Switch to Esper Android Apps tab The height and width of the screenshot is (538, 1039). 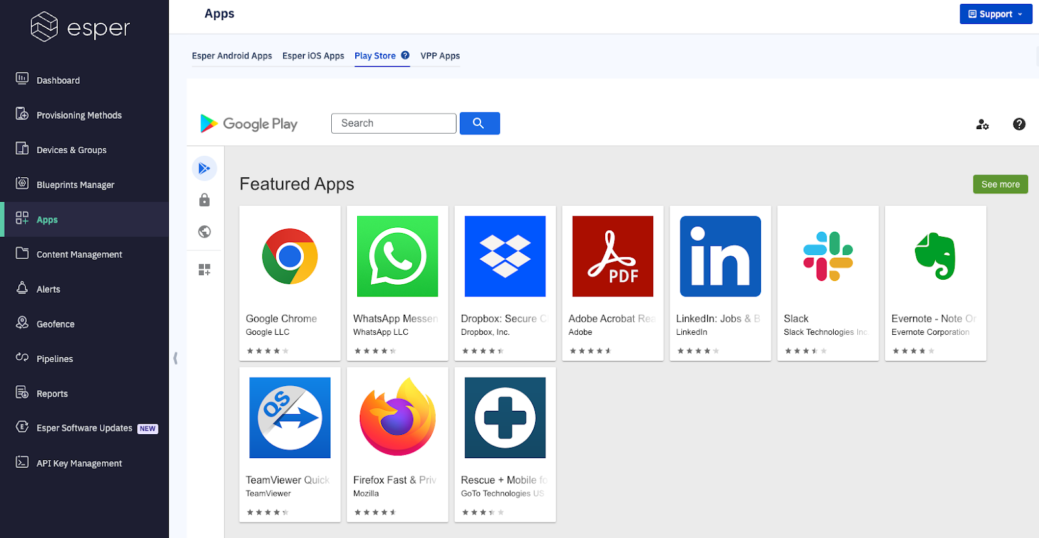click(x=232, y=56)
